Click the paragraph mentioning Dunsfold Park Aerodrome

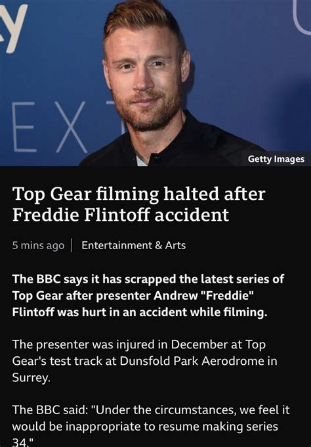[x=144, y=361]
